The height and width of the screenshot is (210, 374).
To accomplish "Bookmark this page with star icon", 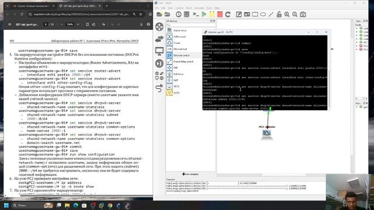I will (141, 14).
